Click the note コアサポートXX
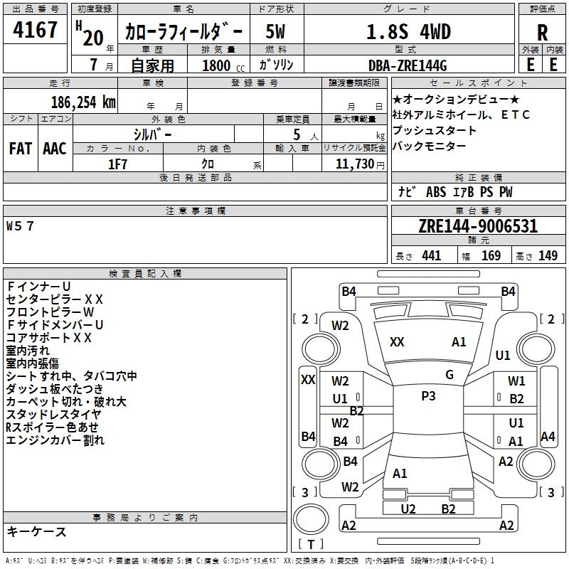This screenshot has height=569, width=569. click(x=48, y=338)
